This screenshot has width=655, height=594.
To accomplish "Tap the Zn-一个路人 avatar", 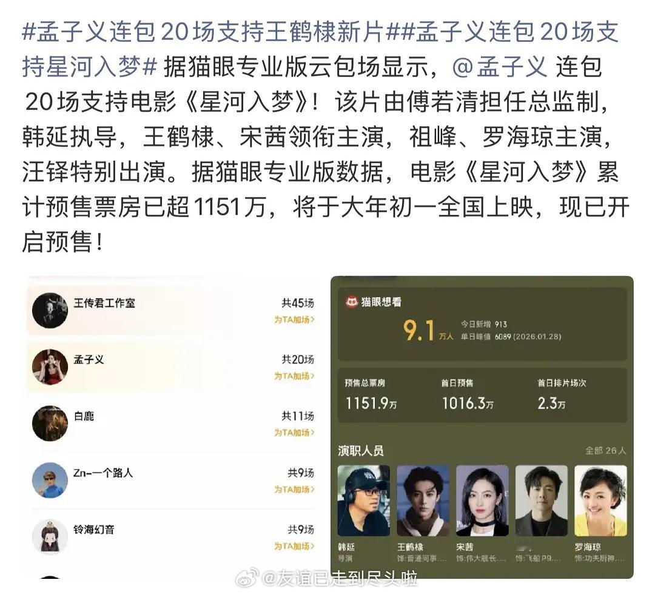I will point(50,480).
